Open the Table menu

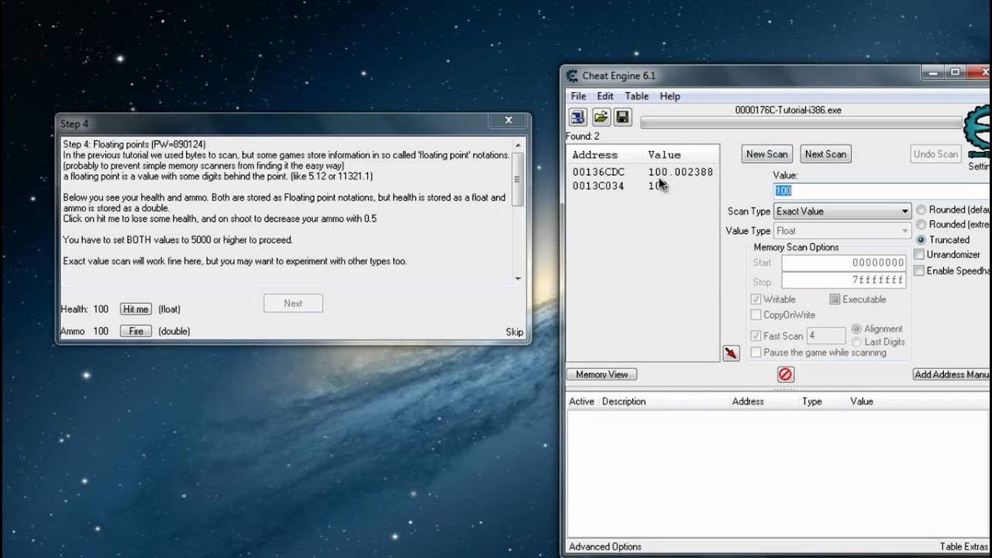point(636,96)
